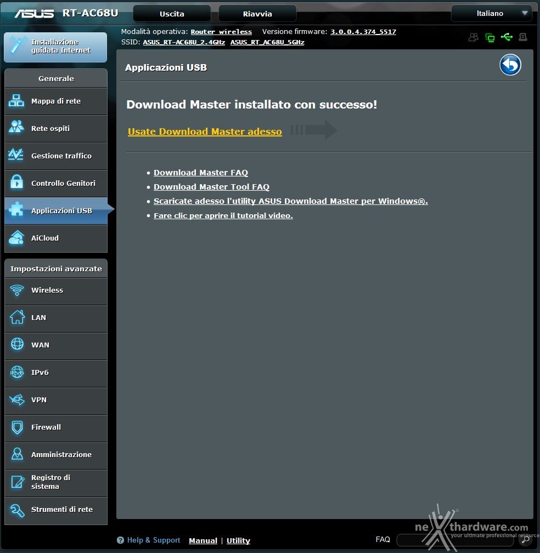Go to AiCloud section
The image size is (540, 553).
click(x=56, y=238)
